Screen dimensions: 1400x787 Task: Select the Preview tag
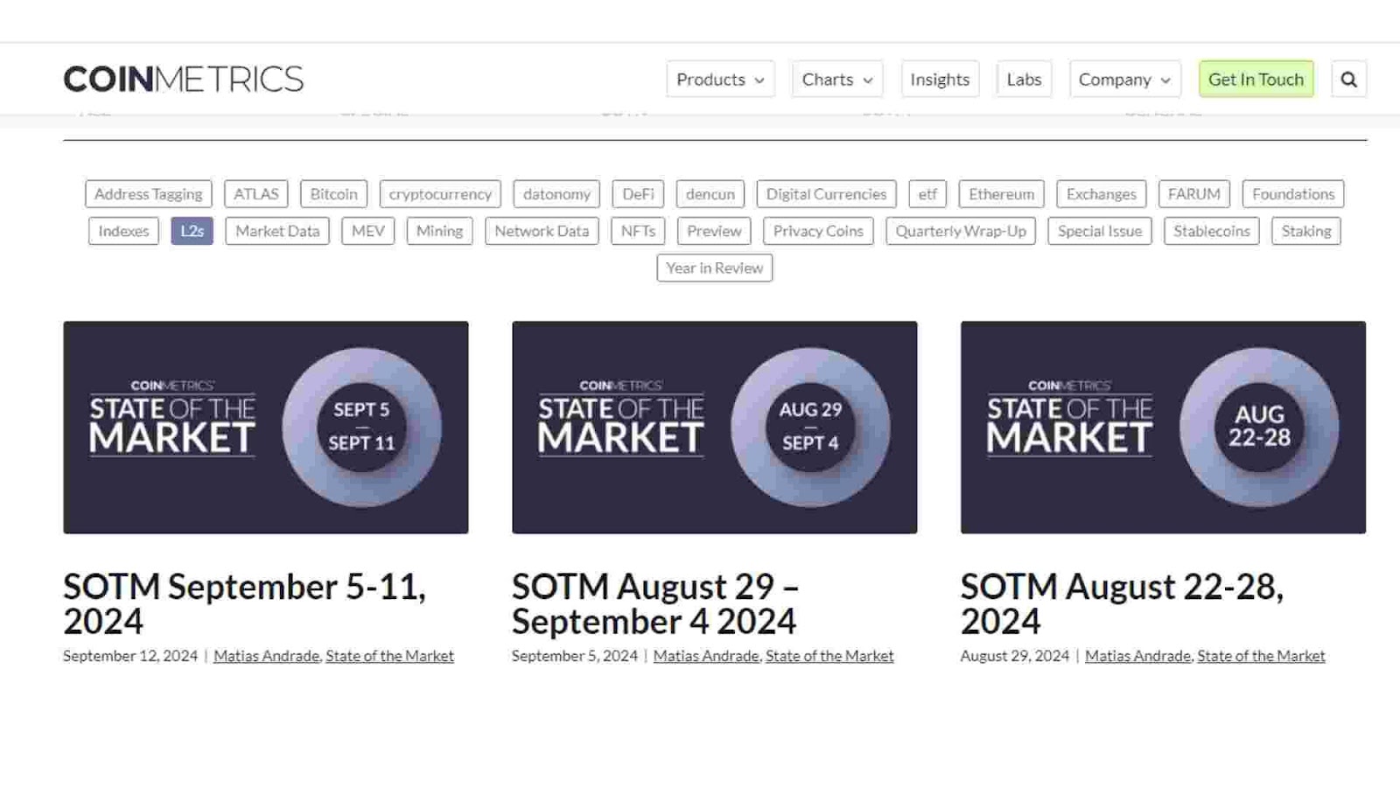point(714,231)
